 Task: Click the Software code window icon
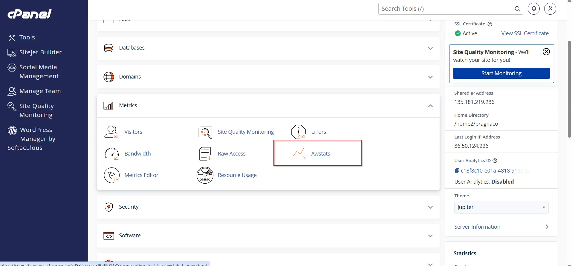tap(109, 236)
